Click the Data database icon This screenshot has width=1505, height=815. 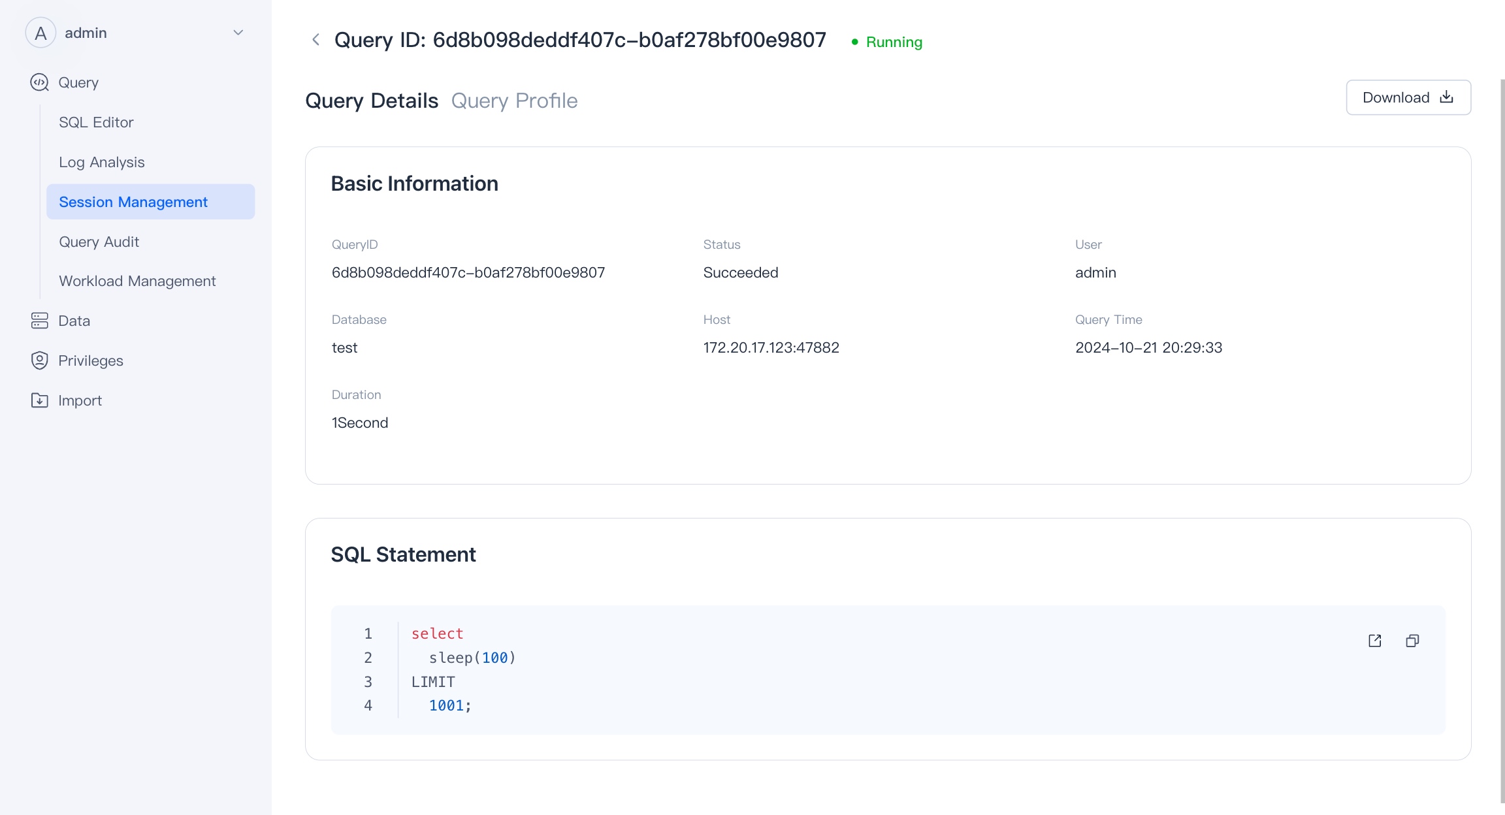point(40,321)
